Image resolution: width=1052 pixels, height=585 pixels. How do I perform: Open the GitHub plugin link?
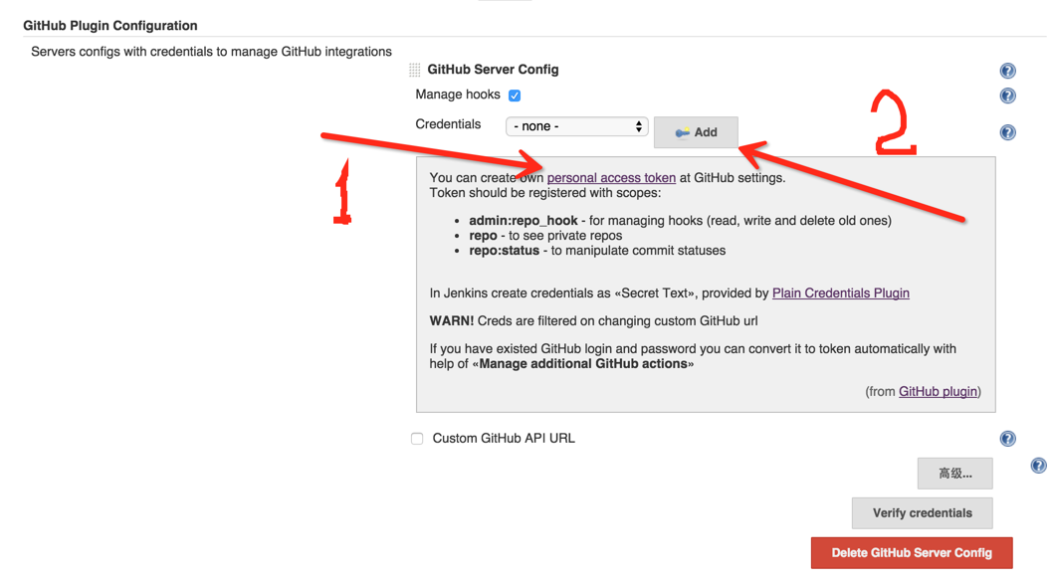938,392
